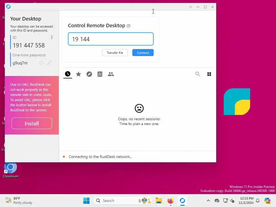Screen dimensions: 276x207
Task: Click the RustDesk taskbar icon
Action: 182,201
